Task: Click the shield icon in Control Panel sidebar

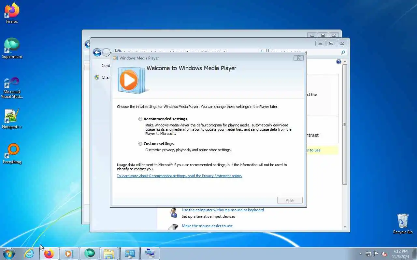Action: (96, 77)
